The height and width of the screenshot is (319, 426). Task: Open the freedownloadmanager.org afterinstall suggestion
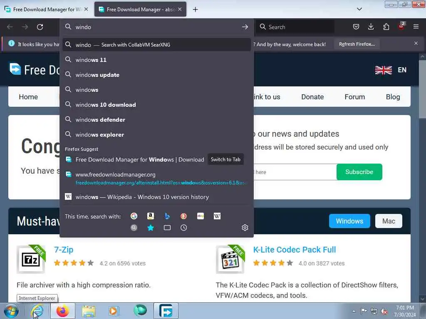click(156, 178)
